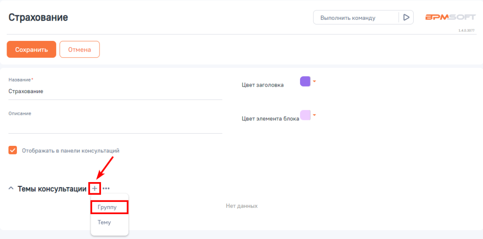Viewport: 483px width, 239px height.
Task: Click the plus icon beside Темы консультации
Action: 94,188
